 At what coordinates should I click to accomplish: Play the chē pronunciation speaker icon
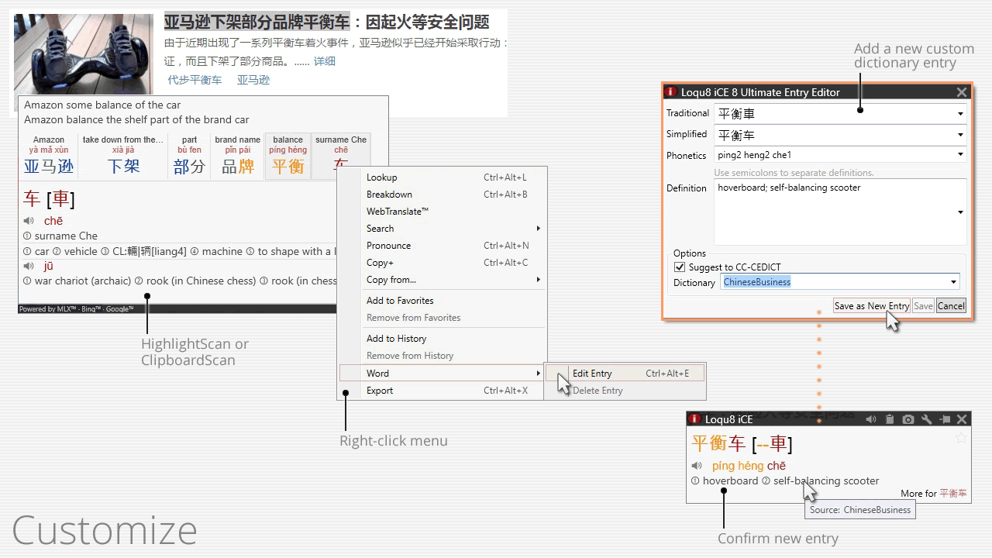click(28, 220)
